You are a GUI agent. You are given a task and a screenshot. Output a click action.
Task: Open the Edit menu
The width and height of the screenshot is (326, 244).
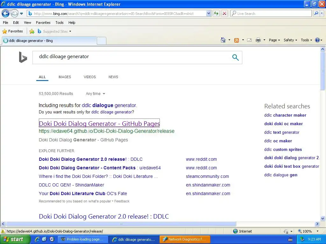16,23
